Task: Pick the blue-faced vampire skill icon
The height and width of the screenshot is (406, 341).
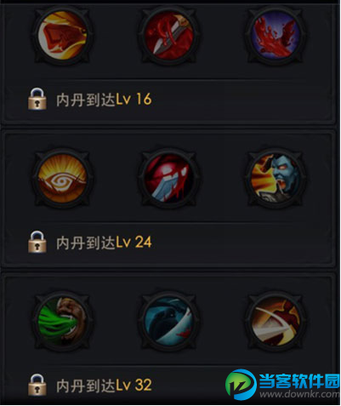Action: tap(276, 178)
